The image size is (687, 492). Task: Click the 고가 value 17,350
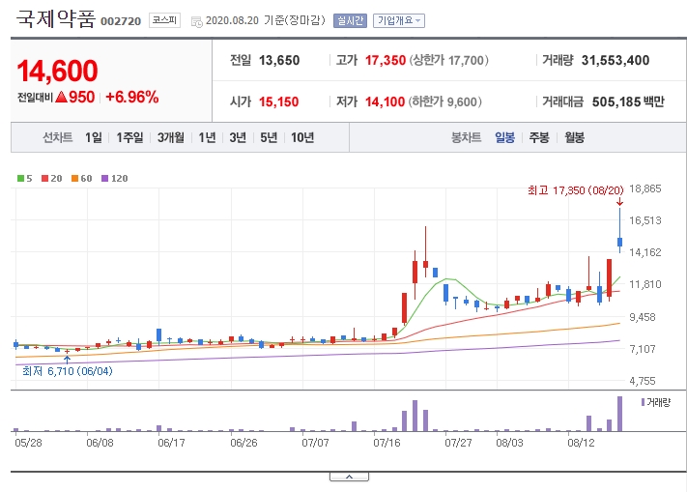pos(386,61)
